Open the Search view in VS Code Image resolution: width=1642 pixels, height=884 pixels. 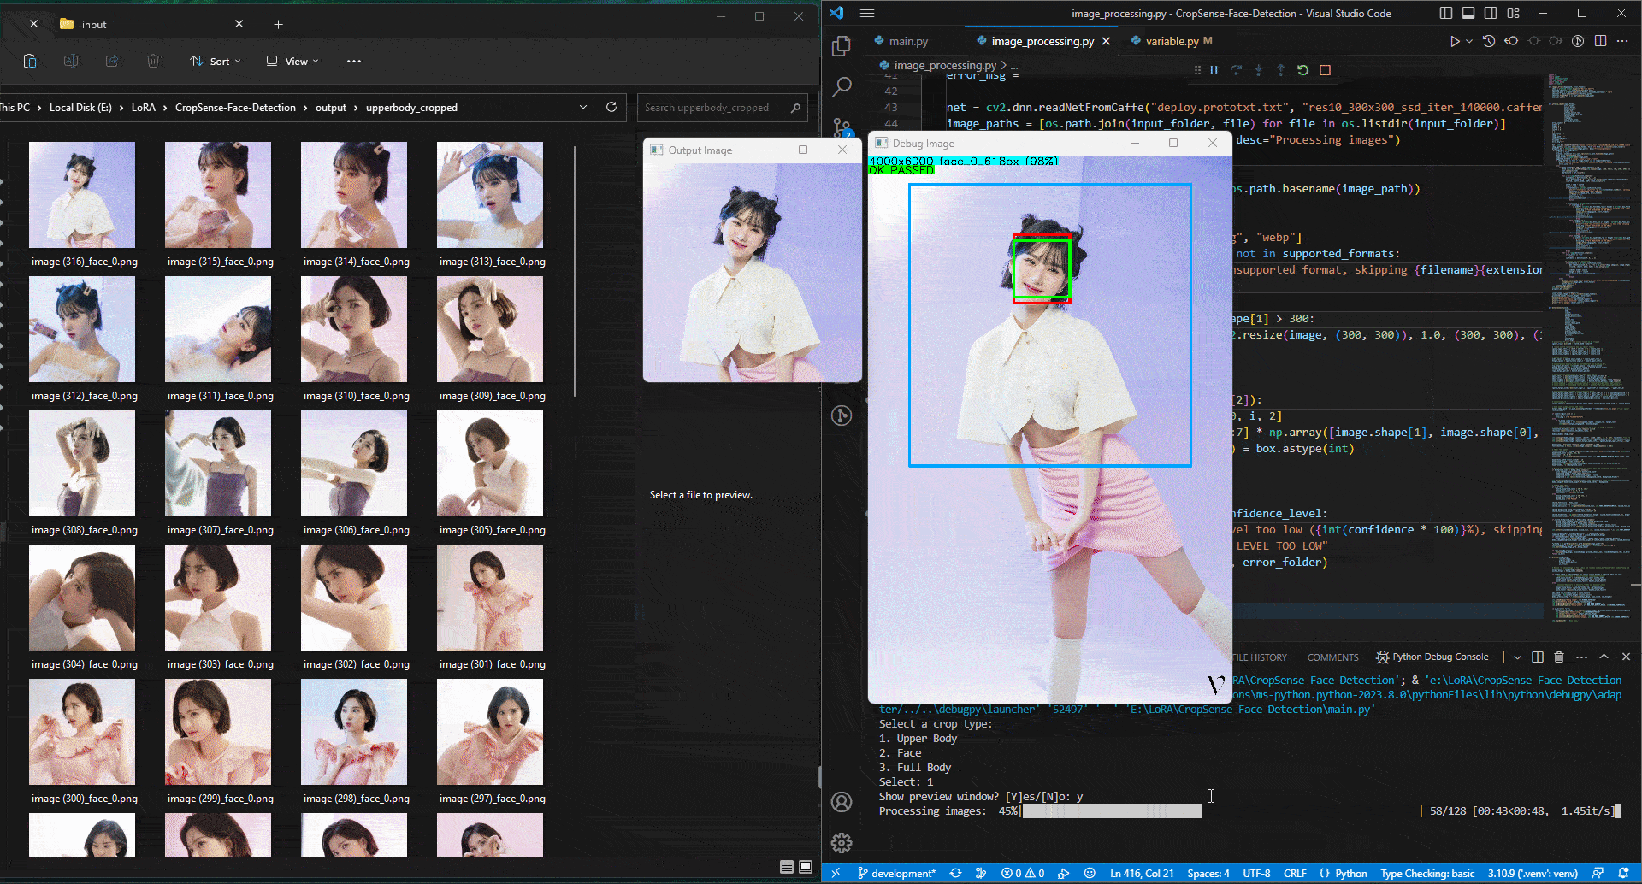842,86
